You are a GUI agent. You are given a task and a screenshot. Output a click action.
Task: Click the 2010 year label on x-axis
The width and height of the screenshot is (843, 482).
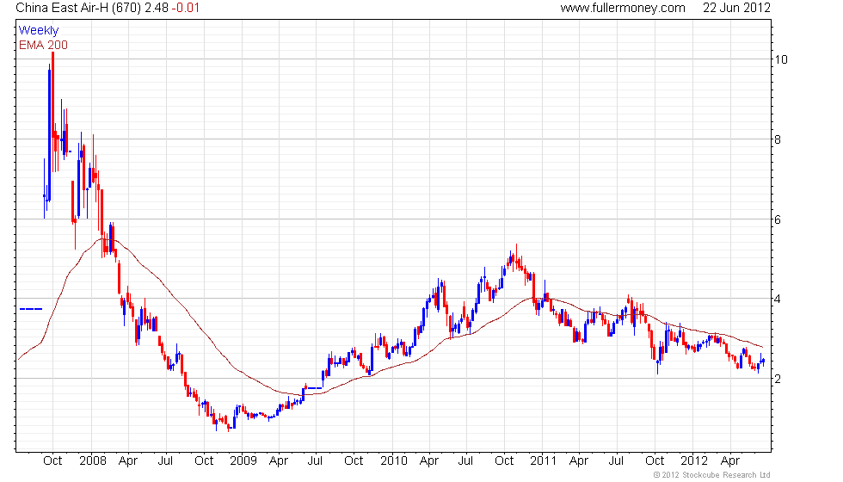pyautogui.click(x=394, y=461)
